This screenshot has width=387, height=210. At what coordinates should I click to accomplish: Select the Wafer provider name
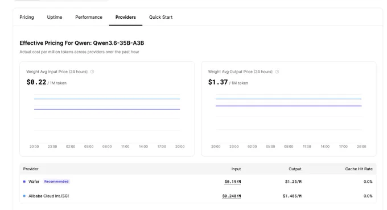point(34,182)
